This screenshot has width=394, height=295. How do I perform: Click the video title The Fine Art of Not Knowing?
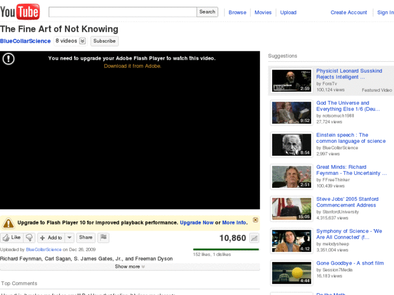pos(59,29)
